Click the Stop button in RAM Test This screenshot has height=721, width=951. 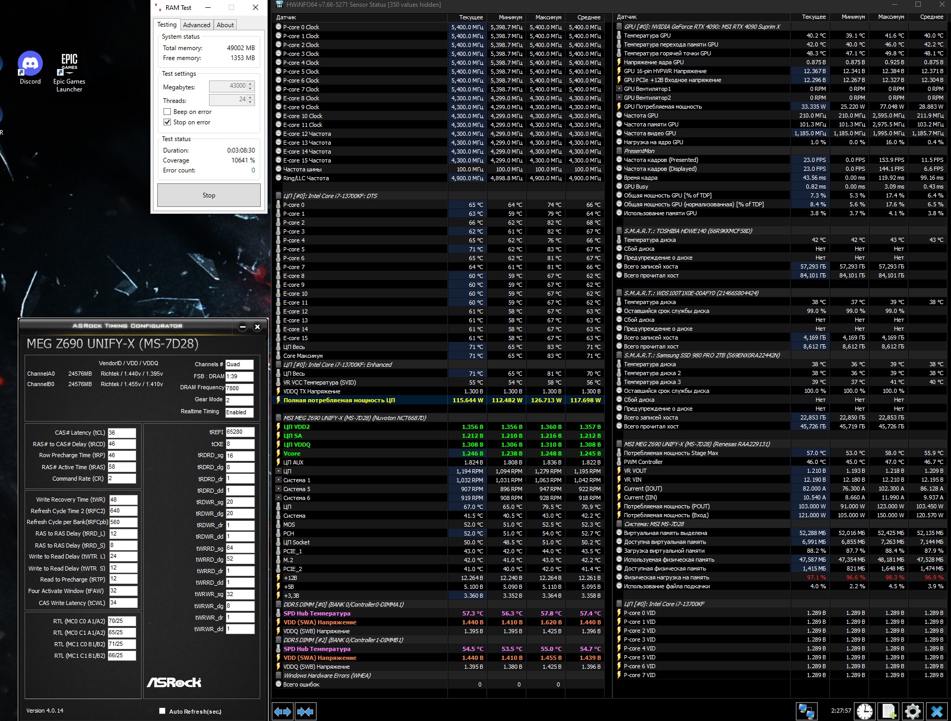coord(209,195)
